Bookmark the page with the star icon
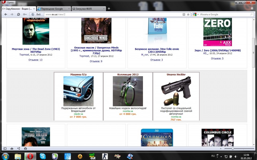The height and width of the screenshot is (160, 257). (x=188, y=14)
